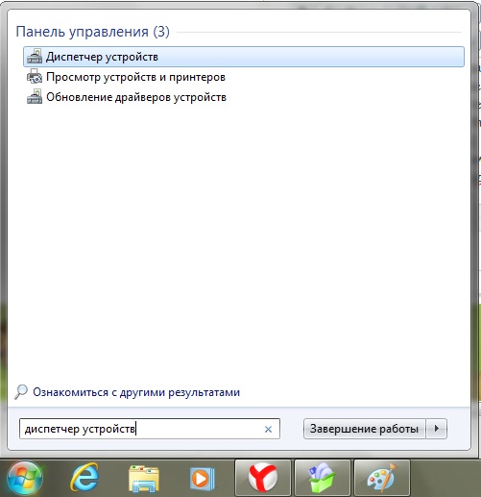Screen dimensions: 481x497
Task: Launch Windows Media Player from the taskbar
Action: tap(203, 479)
